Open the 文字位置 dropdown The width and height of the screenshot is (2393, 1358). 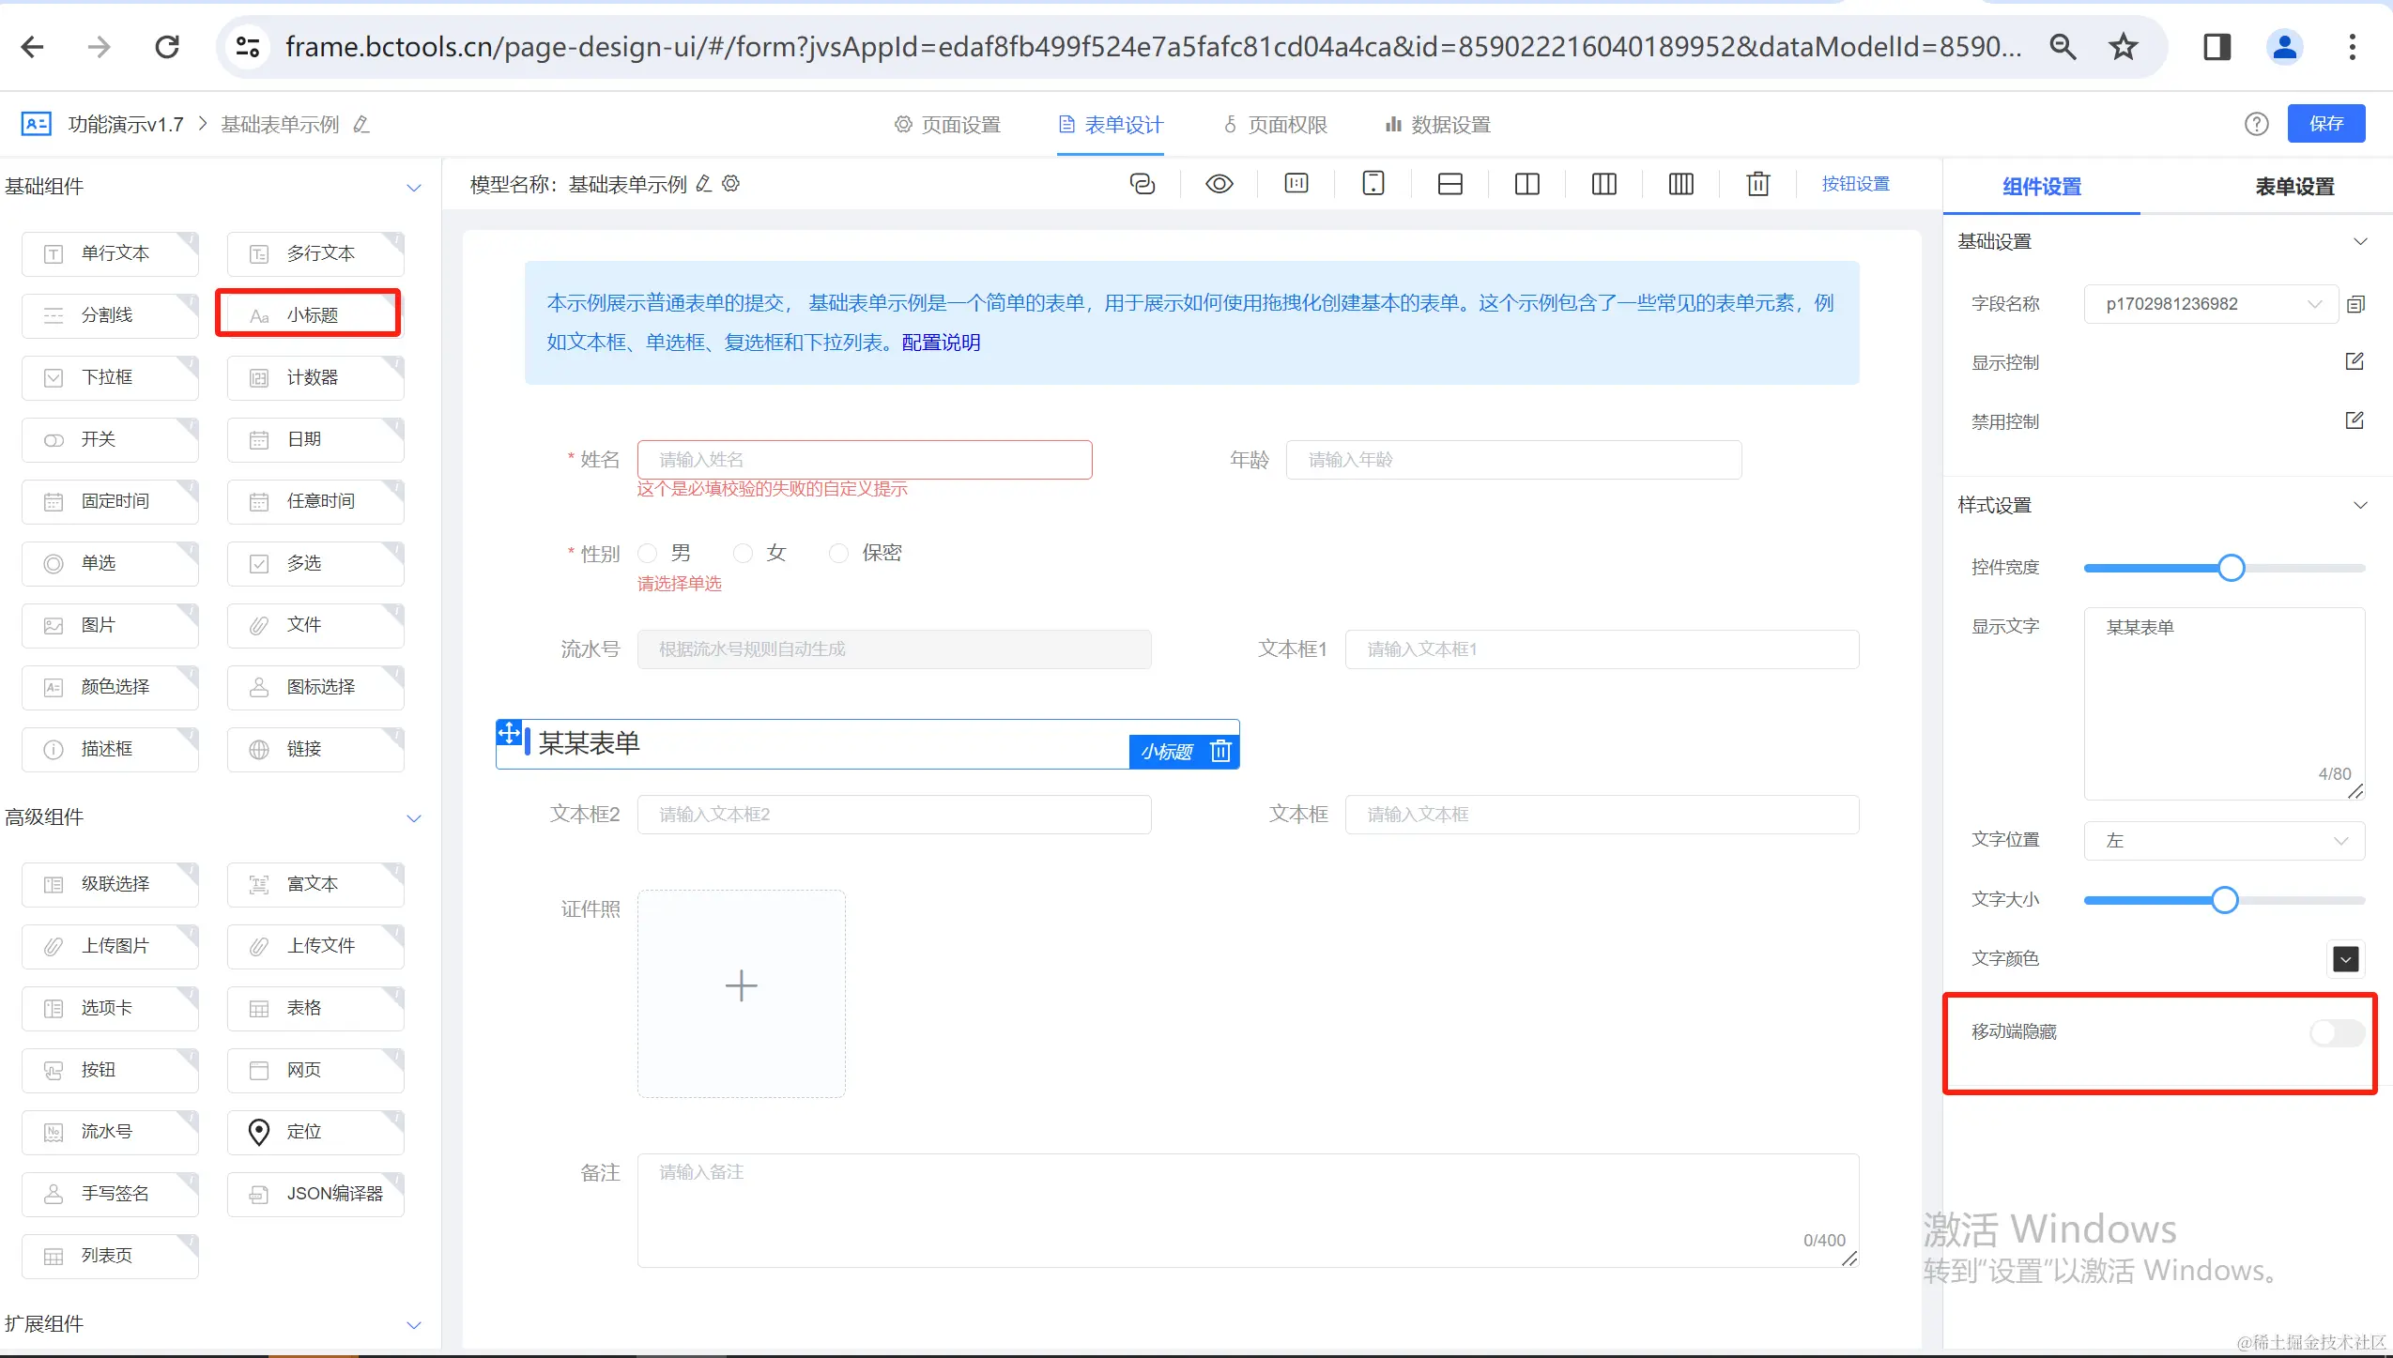(2223, 840)
